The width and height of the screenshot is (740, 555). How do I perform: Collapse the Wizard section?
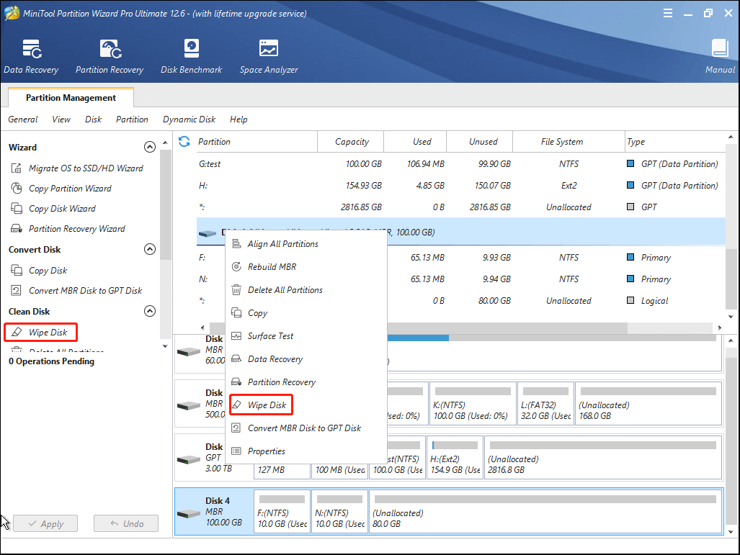(150, 147)
